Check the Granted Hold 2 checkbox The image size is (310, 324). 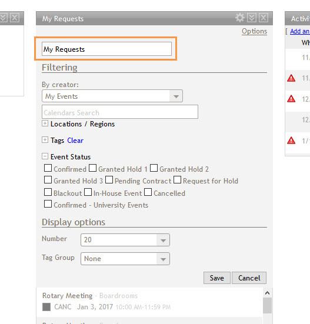coord(154,168)
